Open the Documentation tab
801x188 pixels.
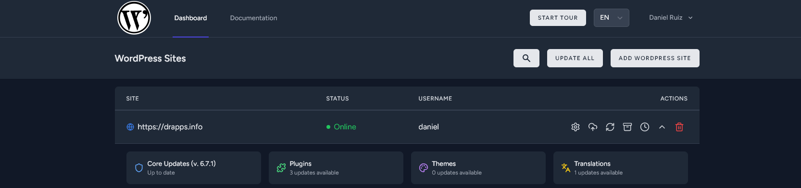[253, 18]
